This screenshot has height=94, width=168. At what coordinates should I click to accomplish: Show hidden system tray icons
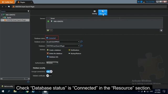pyautogui.click(x=139, y=91)
